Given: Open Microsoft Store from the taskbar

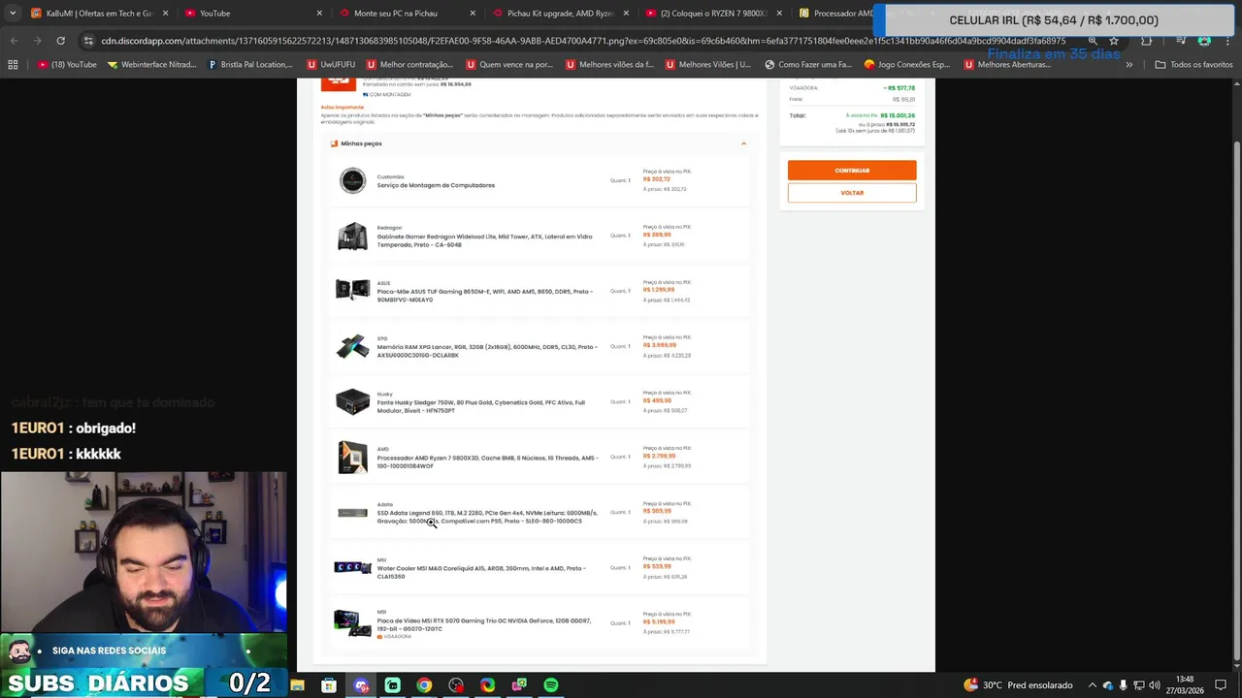Looking at the screenshot, I should pos(329,685).
